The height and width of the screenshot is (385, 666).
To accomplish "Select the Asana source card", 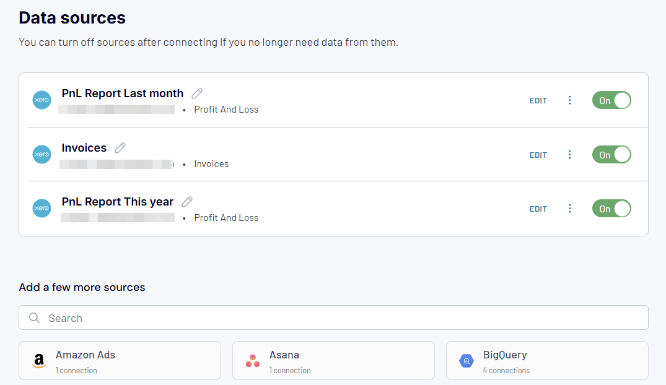I will point(333,361).
